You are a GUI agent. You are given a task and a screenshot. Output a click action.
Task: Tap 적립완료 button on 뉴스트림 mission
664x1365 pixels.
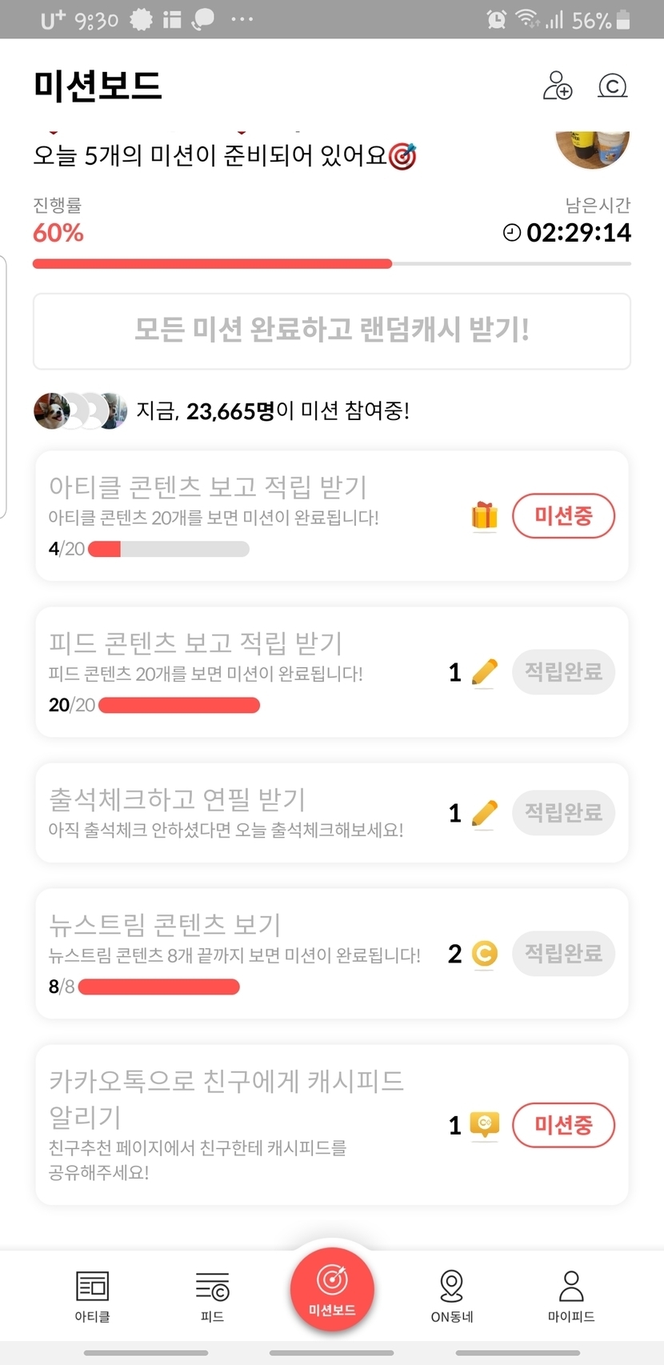[563, 954]
